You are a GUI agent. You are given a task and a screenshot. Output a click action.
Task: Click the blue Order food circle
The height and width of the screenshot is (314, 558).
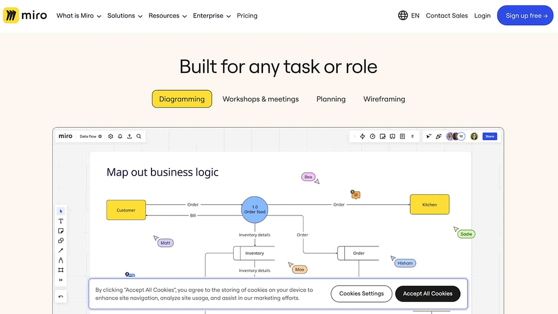tap(255, 210)
